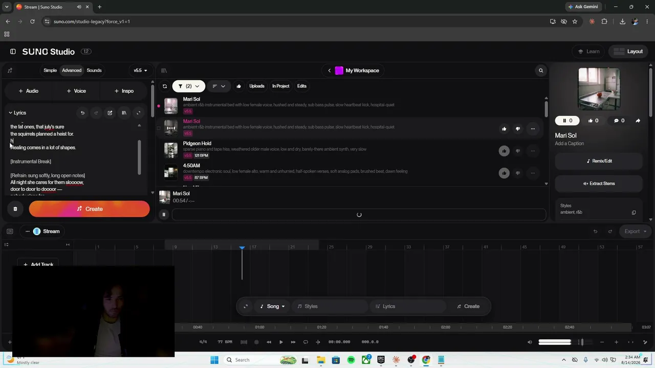Focus the Styles field in timeline bar
The height and width of the screenshot is (368, 655).
click(329, 307)
